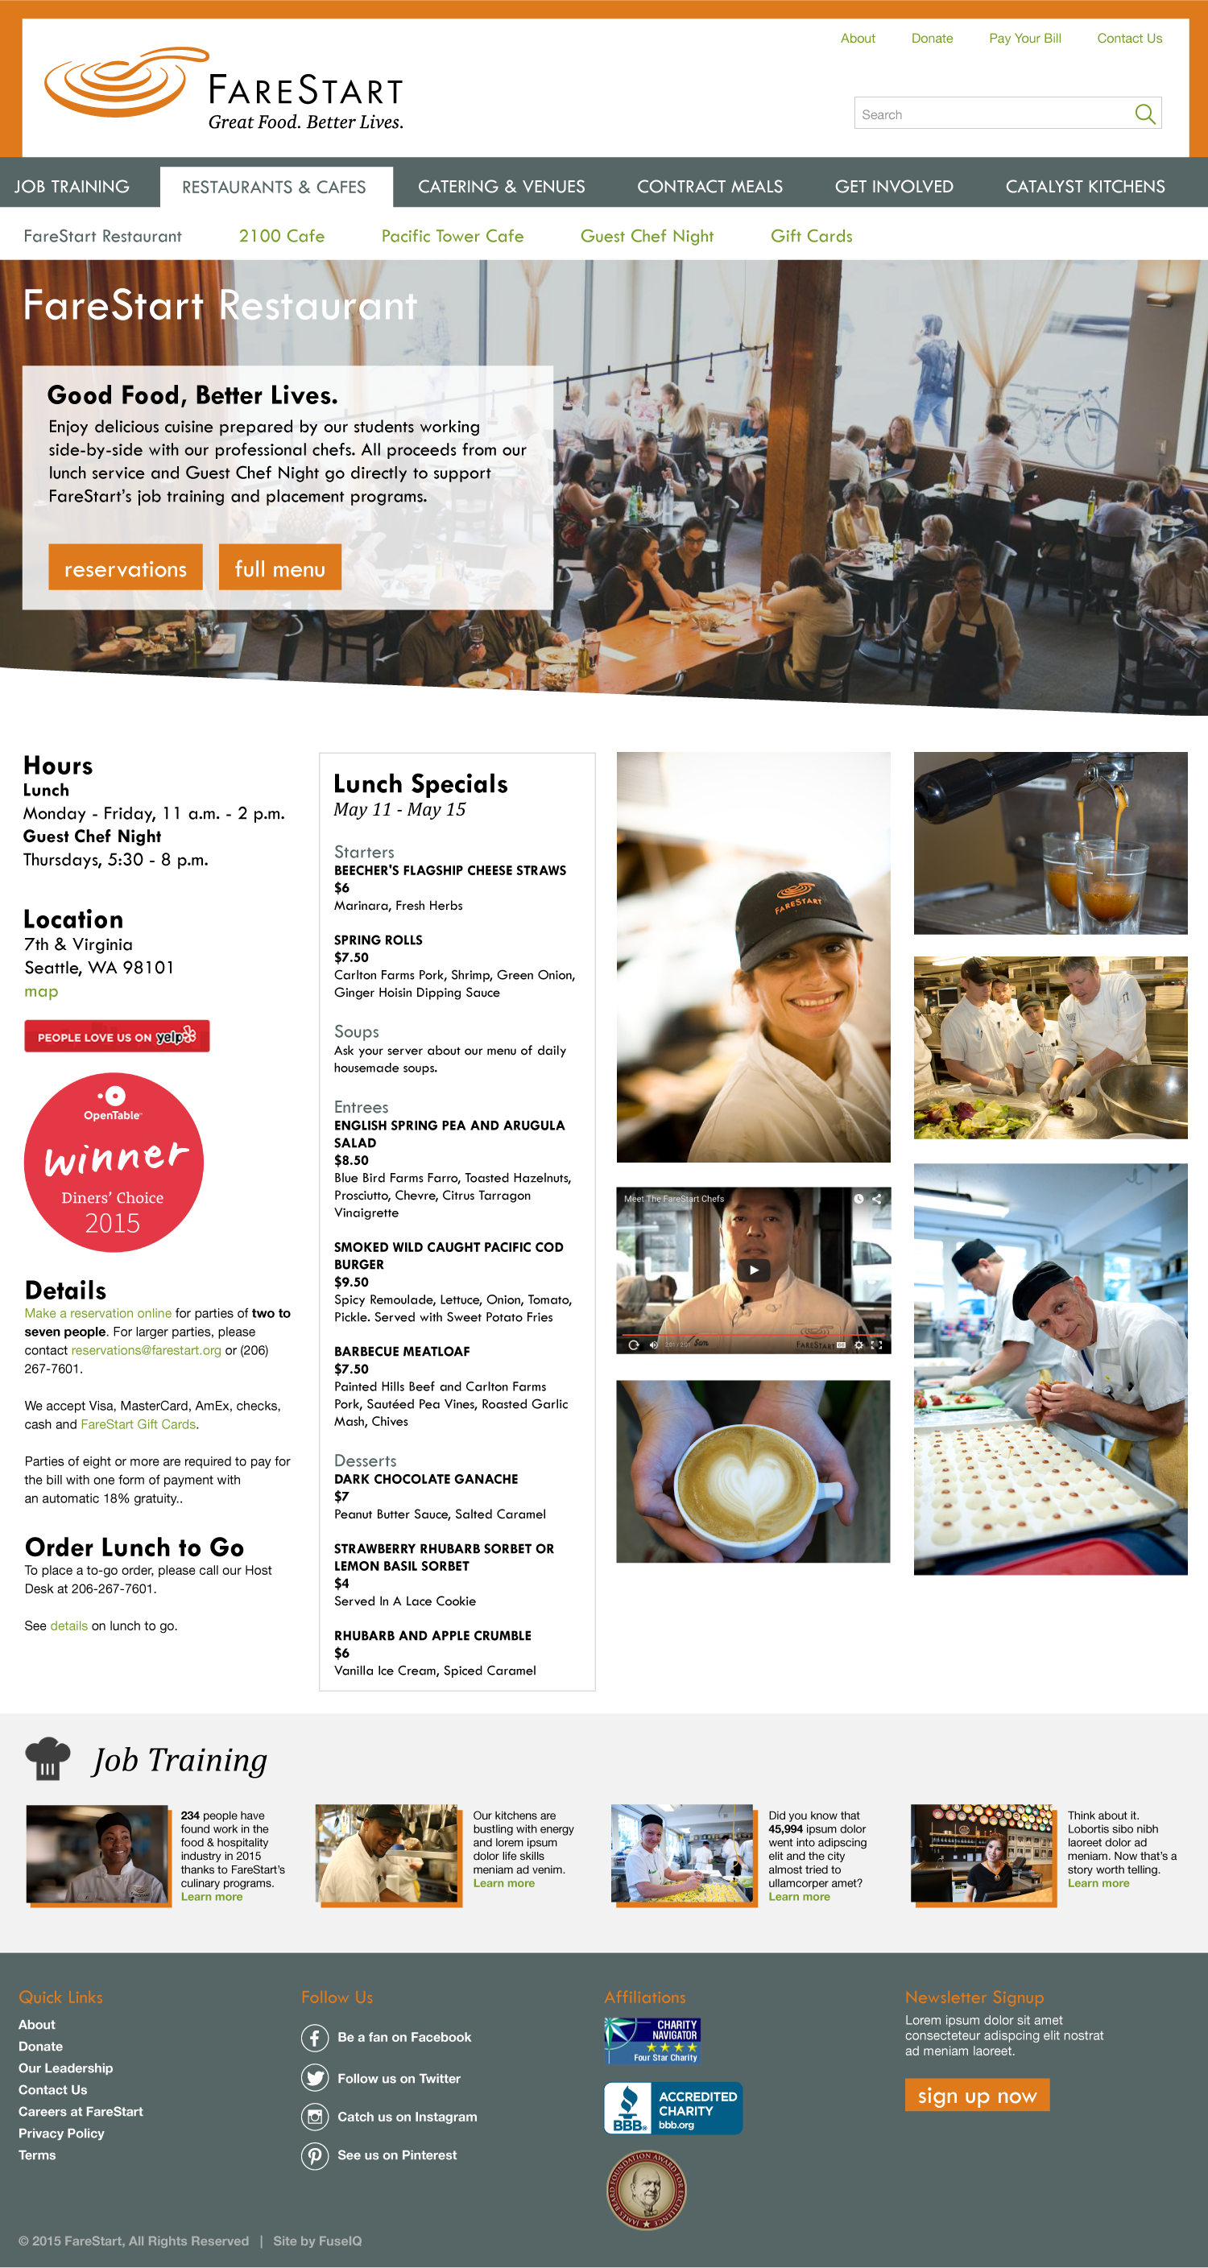Click the map link under Location
This screenshot has width=1208, height=2268.
(40, 991)
